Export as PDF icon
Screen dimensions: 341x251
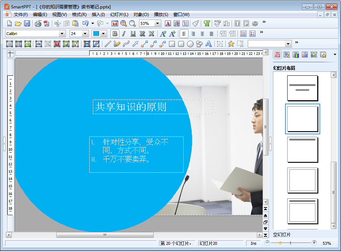[46, 23]
